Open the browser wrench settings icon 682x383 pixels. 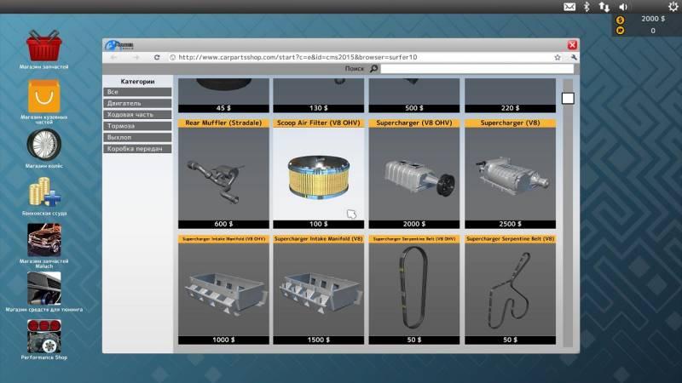coord(573,57)
